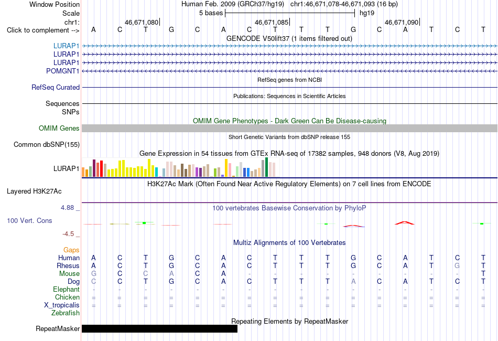
Task: Click the OMIM Gene Phenotypes green title
Action: [x=289, y=121]
